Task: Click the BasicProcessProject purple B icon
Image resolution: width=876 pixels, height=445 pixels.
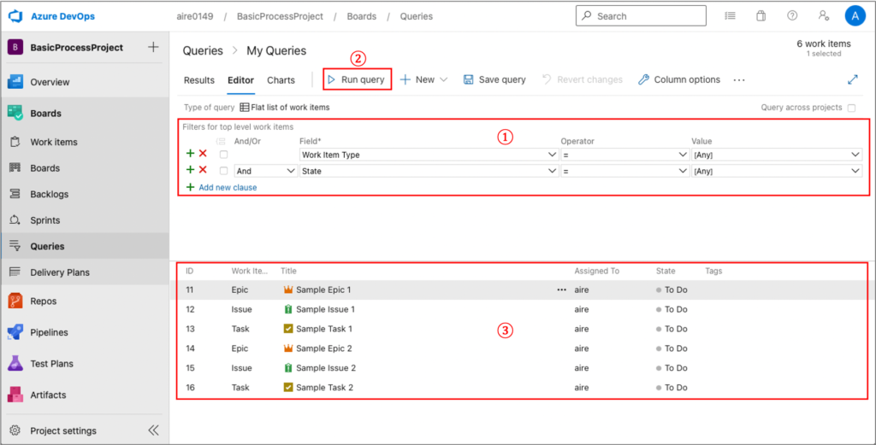Action: pos(15,47)
